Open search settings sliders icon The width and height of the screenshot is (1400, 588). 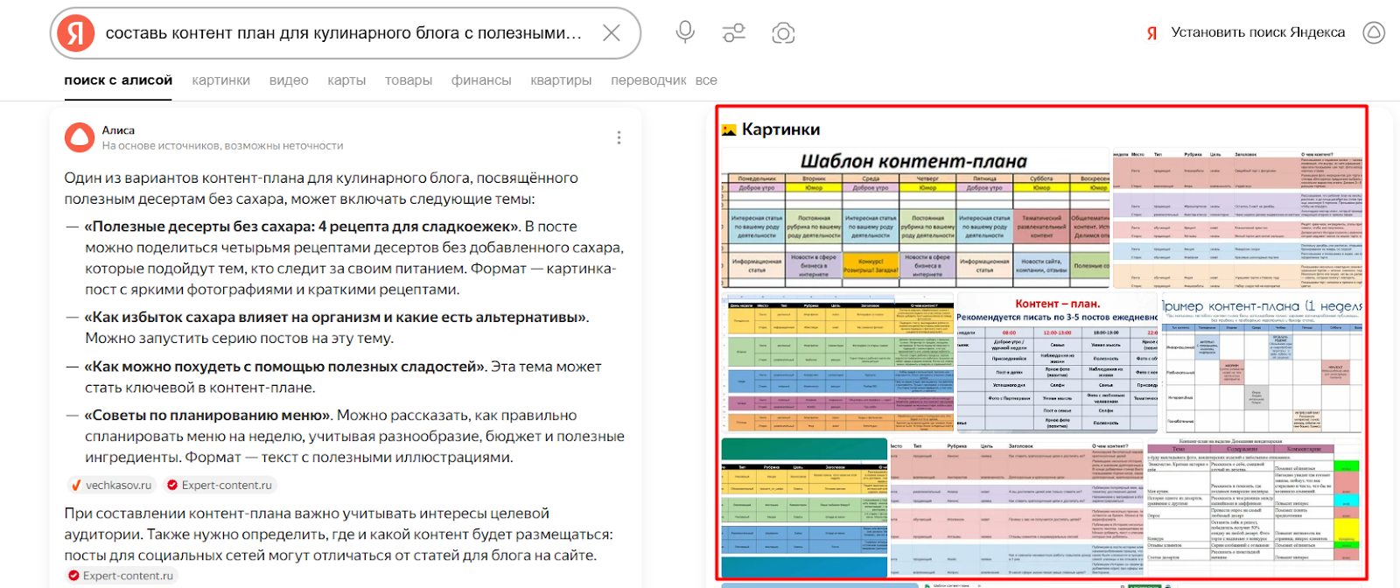[733, 33]
